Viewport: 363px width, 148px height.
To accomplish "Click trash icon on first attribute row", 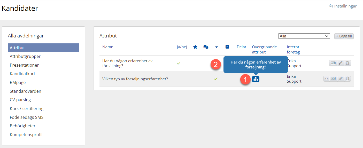I will pos(347,63).
